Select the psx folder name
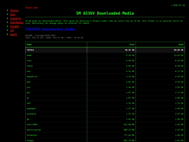Viewport: 189px width, 142px height. tap(29, 87)
